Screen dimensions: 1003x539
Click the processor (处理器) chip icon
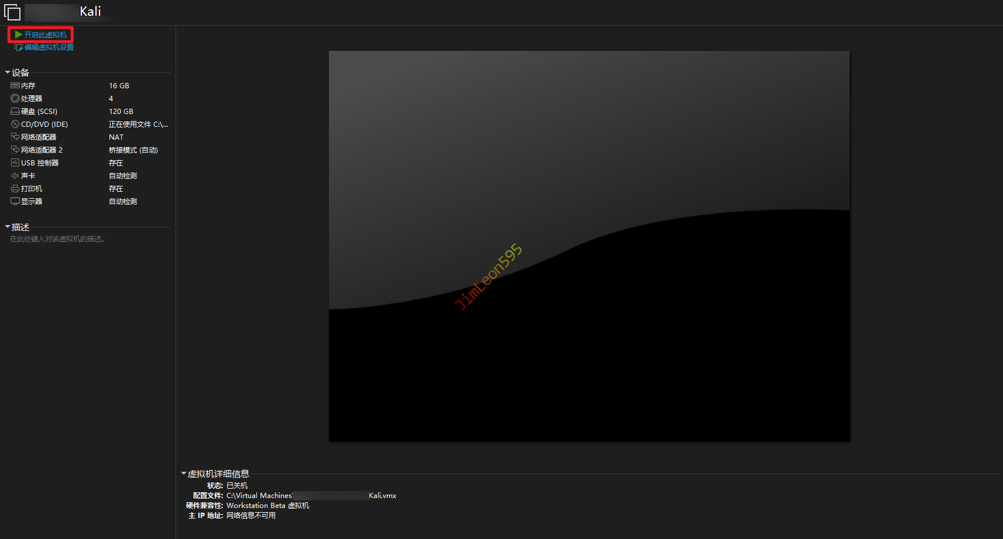15,99
